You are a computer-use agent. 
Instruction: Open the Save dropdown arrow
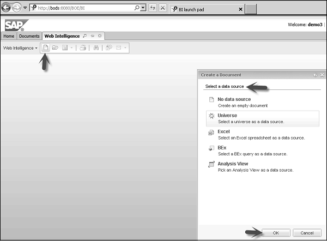pos(71,48)
